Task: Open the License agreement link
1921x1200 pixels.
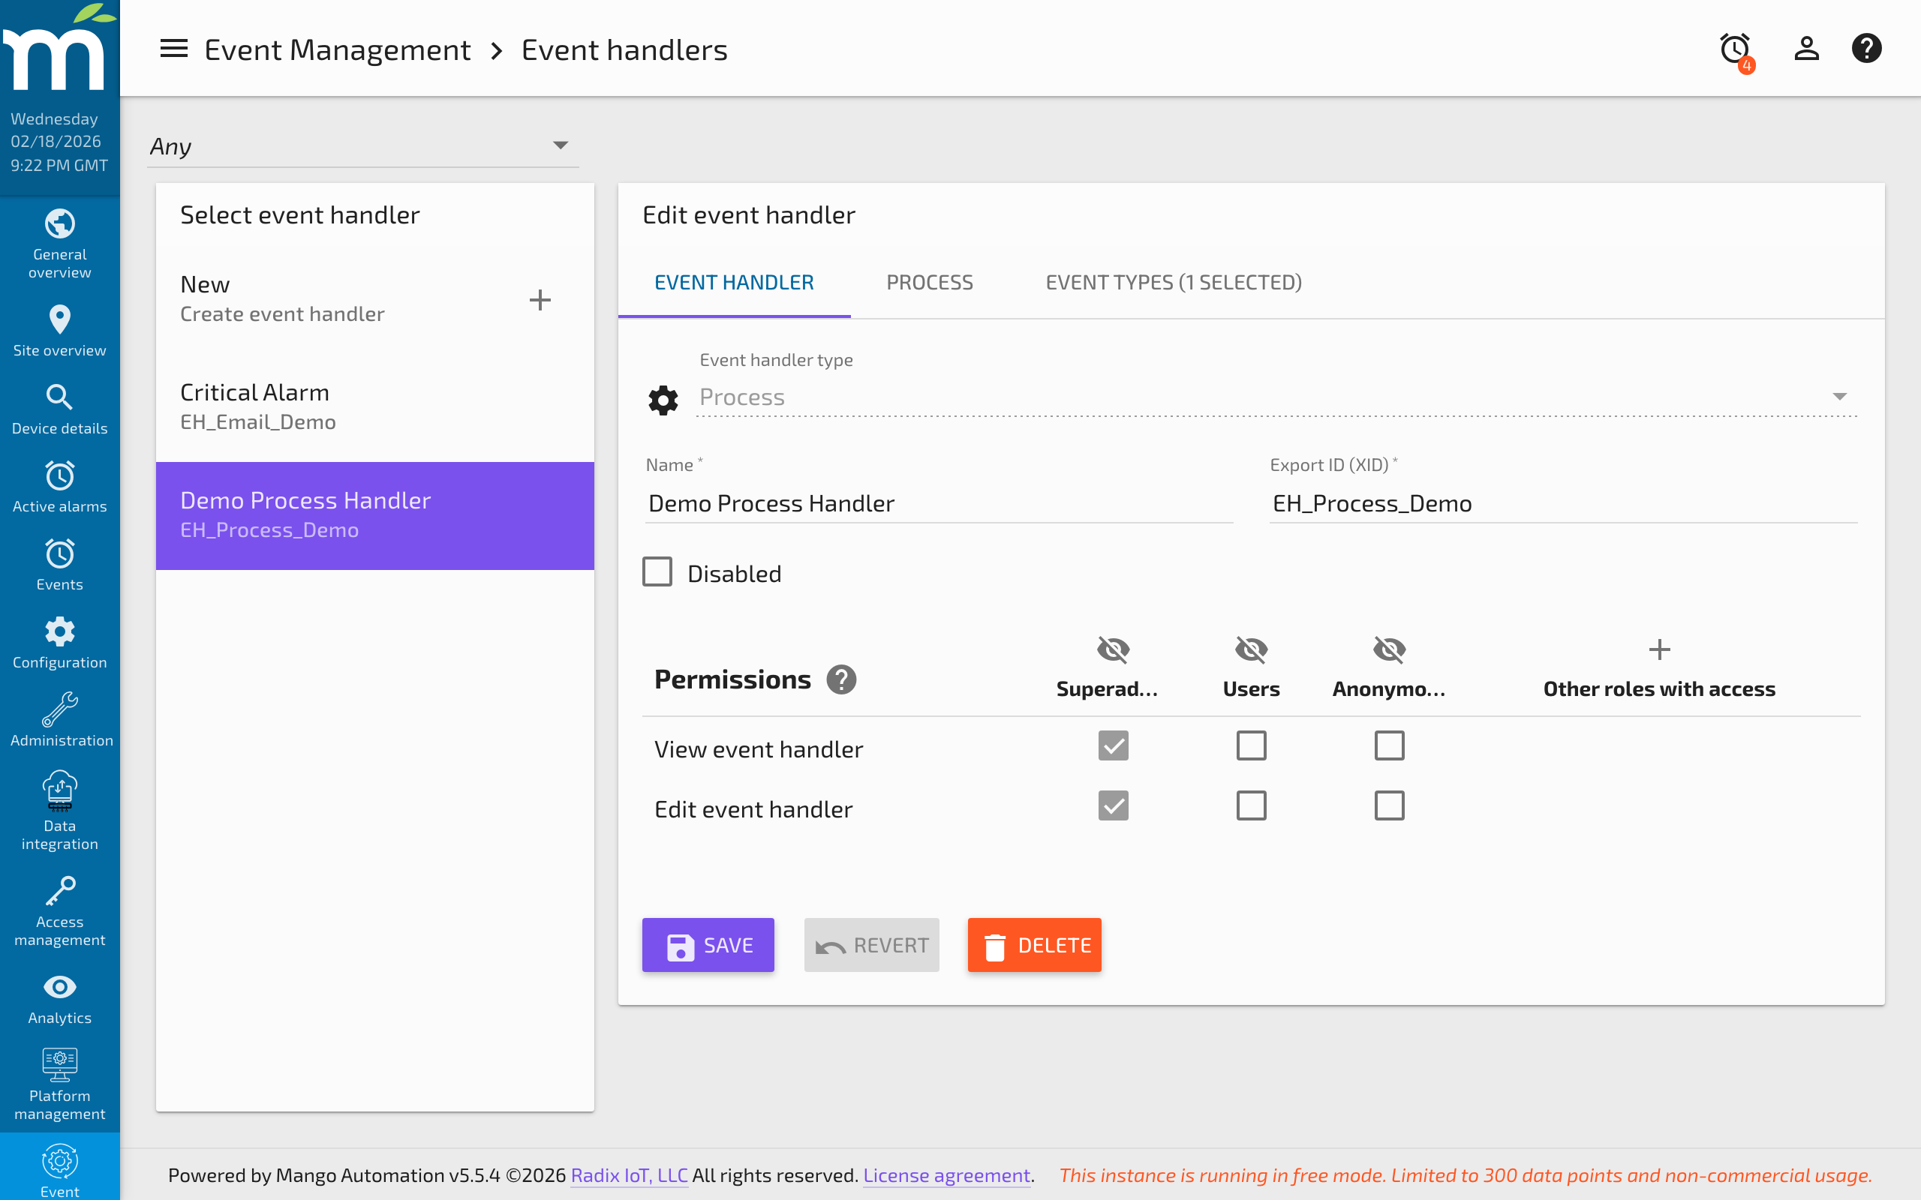Action: 946,1175
